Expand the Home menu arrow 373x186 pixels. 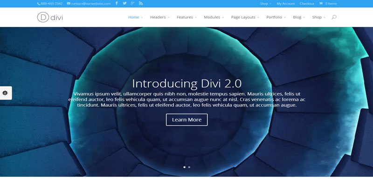click(142, 17)
